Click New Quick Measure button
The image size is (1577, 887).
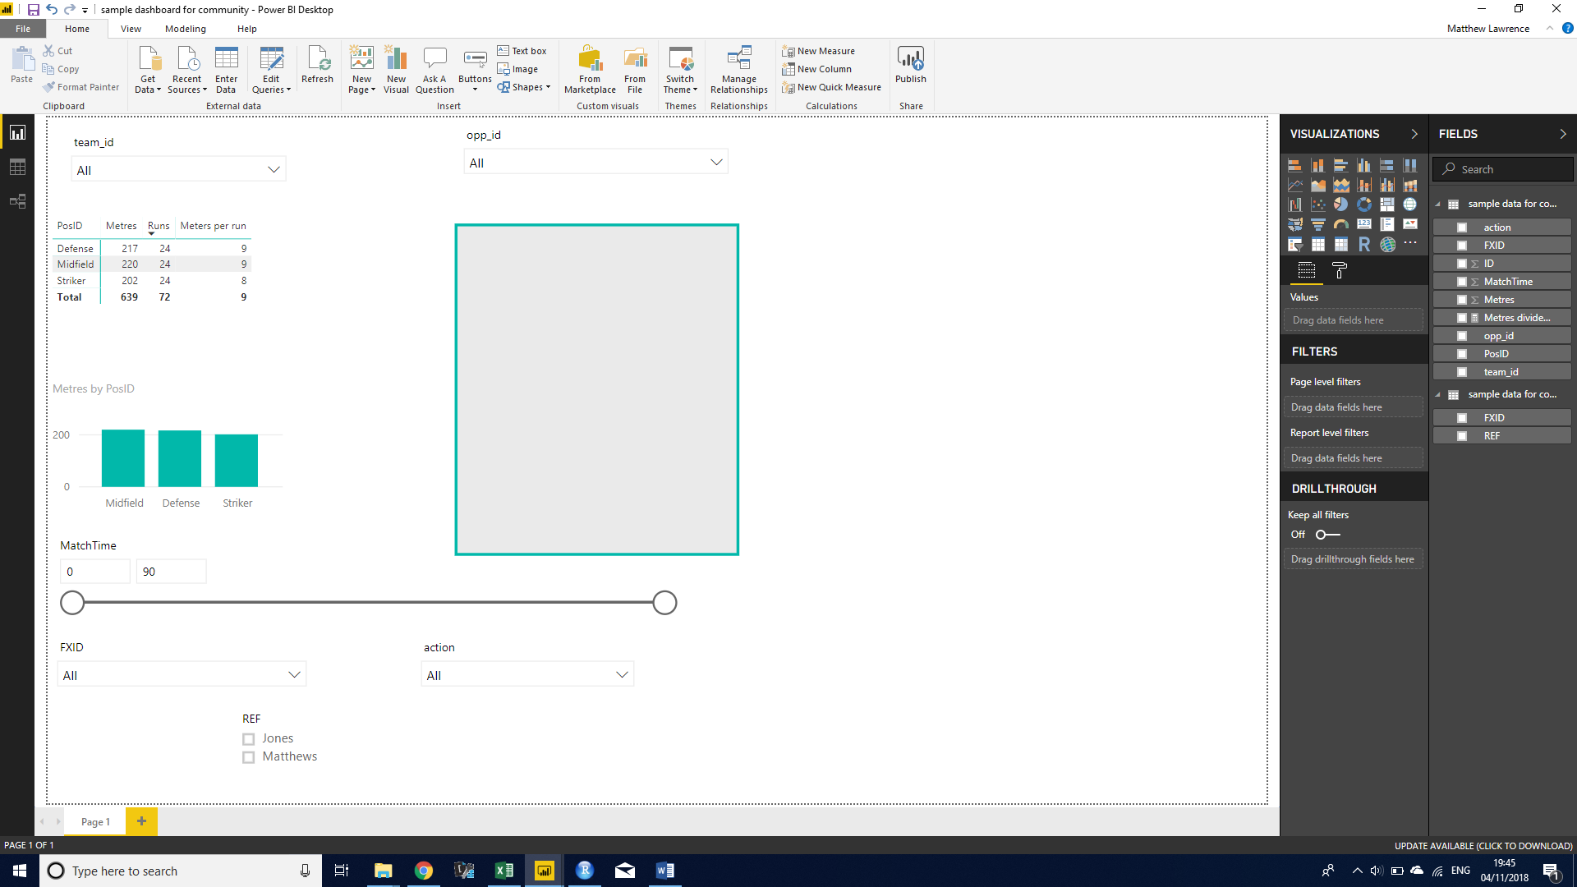tap(831, 87)
